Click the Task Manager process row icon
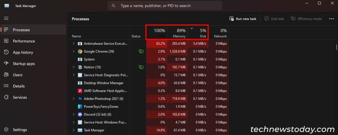Screen dimensions: 338x135 coord(80,130)
